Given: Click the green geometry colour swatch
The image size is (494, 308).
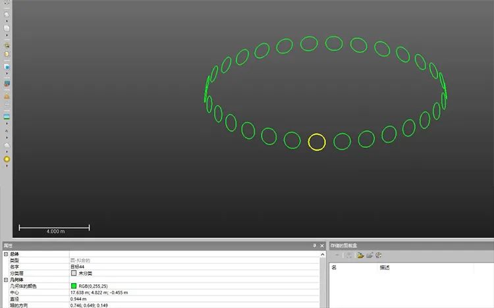Looking at the screenshot, I should coord(74,286).
